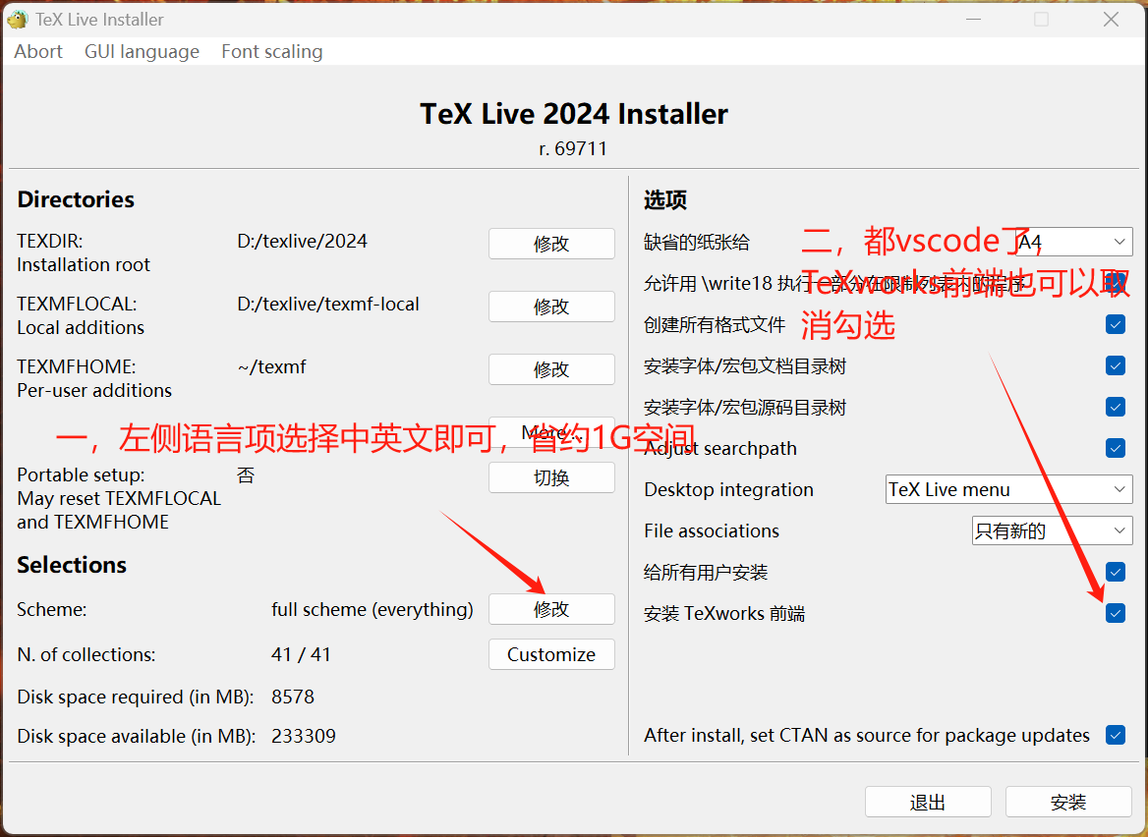
Task: Open the Font scaling menu
Action: [271, 52]
